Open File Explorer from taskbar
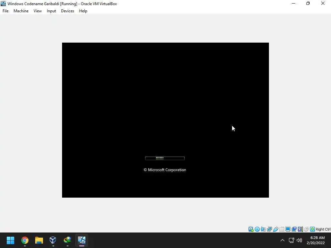 [x=39, y=240]
